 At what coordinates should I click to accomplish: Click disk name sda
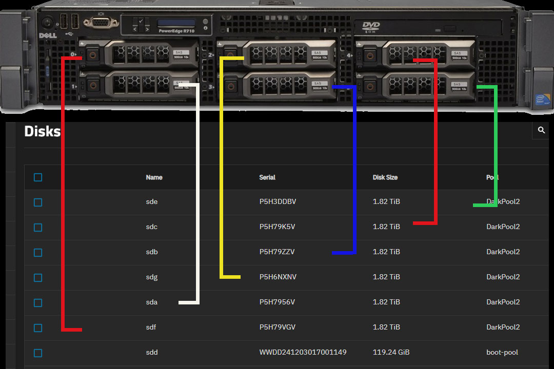(151, 302)
